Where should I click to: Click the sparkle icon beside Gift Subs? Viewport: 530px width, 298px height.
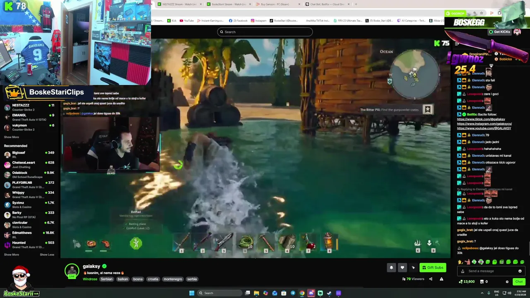(413, 268)
